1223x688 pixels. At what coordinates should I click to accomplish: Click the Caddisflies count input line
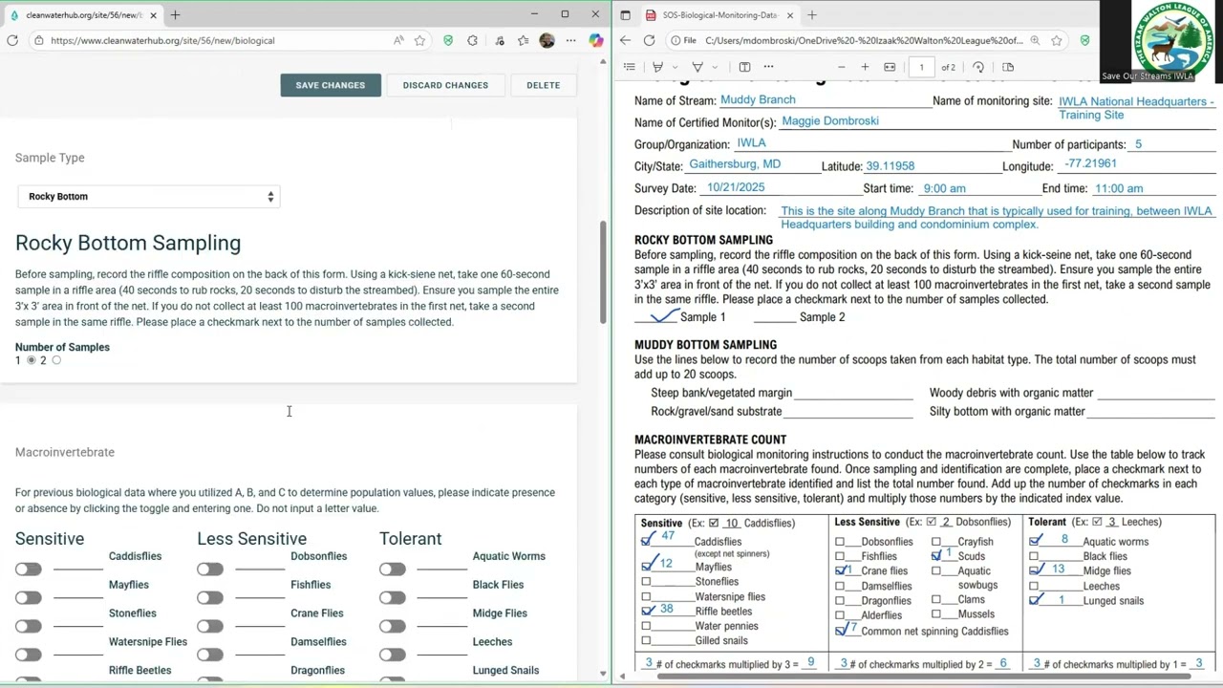coord(78,563)
